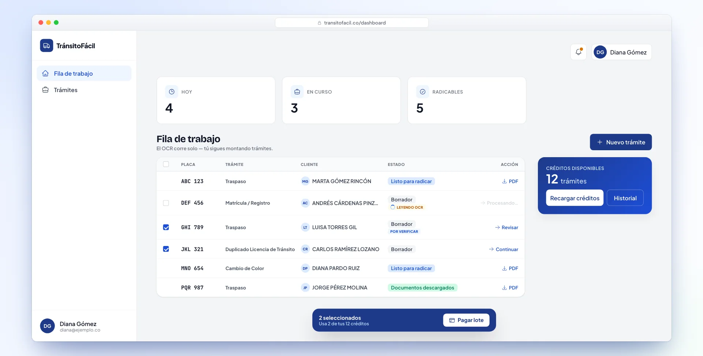Click the DG avatar in the top bar

[x=600, y=52]
